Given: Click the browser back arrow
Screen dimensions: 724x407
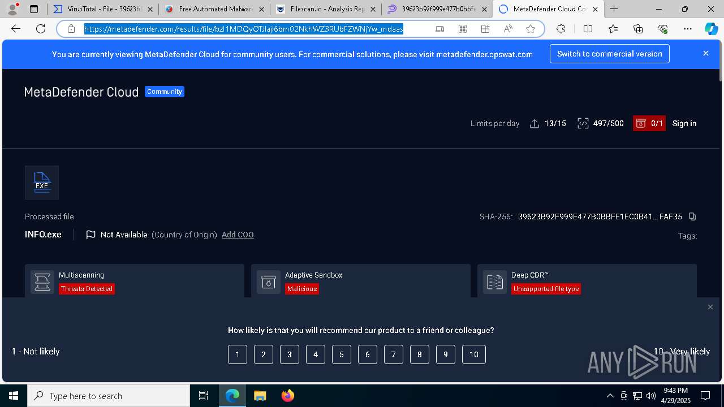Looking at the screenshot, I should click(16, 29).
